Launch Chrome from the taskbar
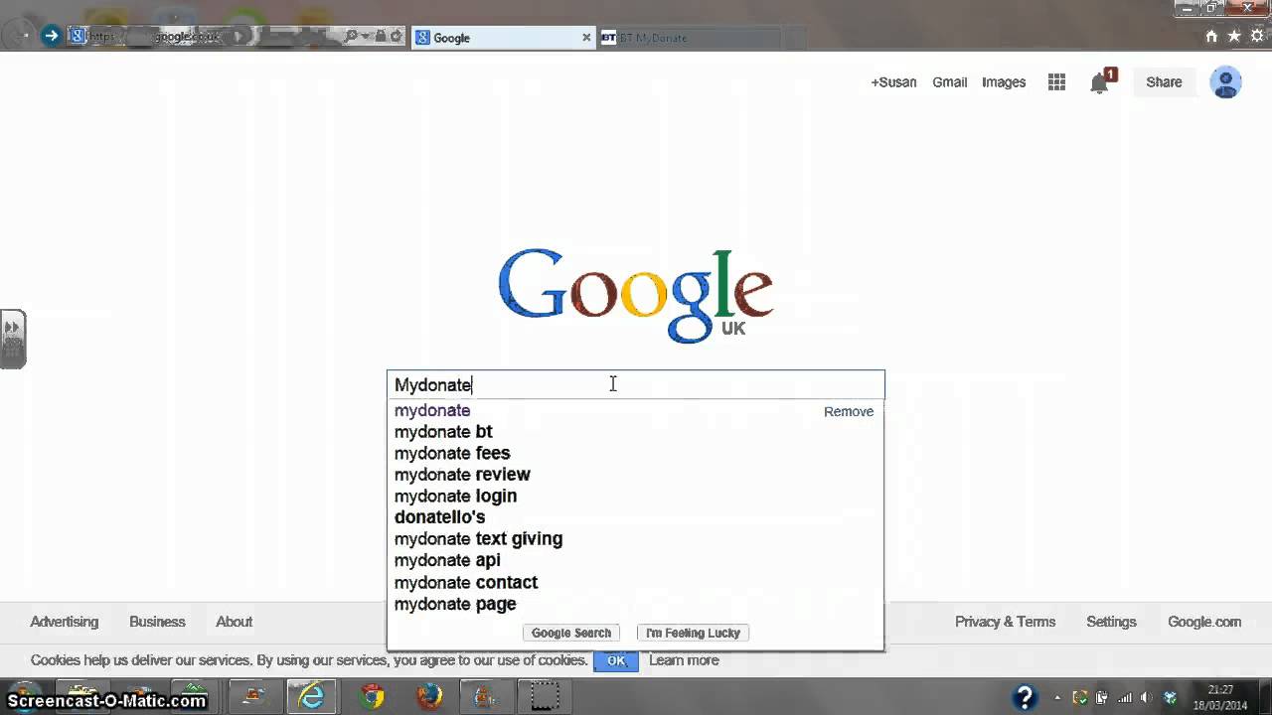Viewport: 1272px width, 715px height. pyautogui.click(x=373, y=696)
